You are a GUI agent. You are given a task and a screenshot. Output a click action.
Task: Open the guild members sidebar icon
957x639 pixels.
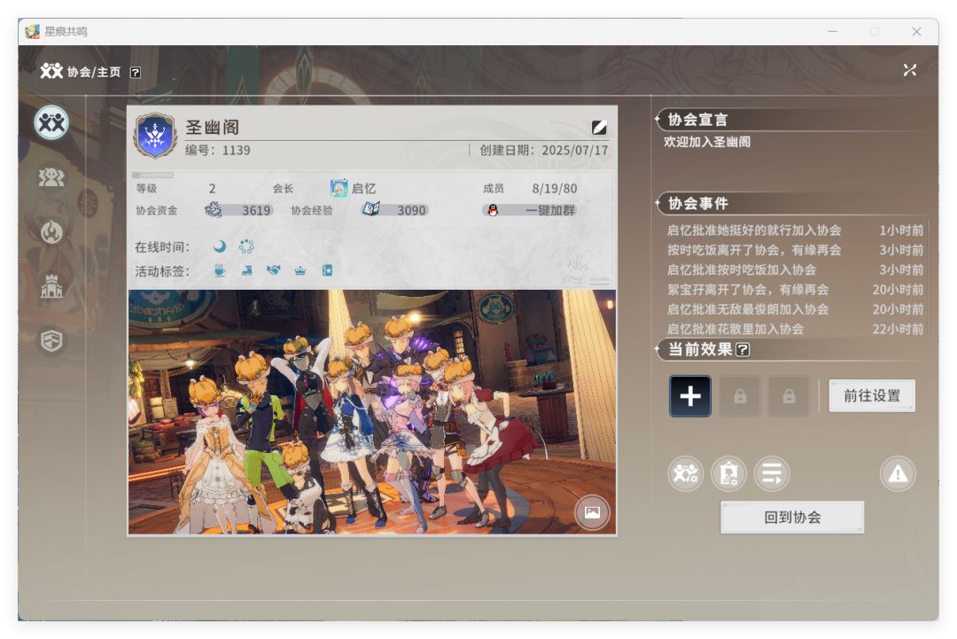51,177
